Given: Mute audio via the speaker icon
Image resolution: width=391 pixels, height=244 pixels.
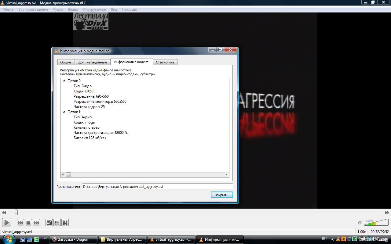Looking at the screenshot, I should point(360,223).
